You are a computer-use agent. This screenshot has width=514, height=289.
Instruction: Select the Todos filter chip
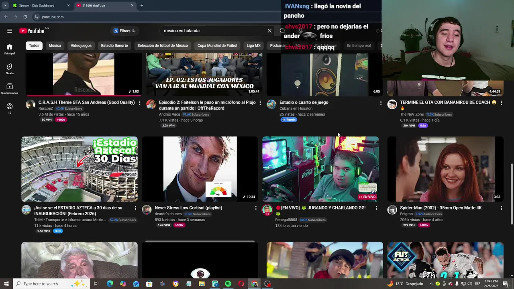[x=34, y=45]
